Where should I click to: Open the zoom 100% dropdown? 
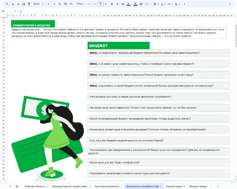(38, 4)
